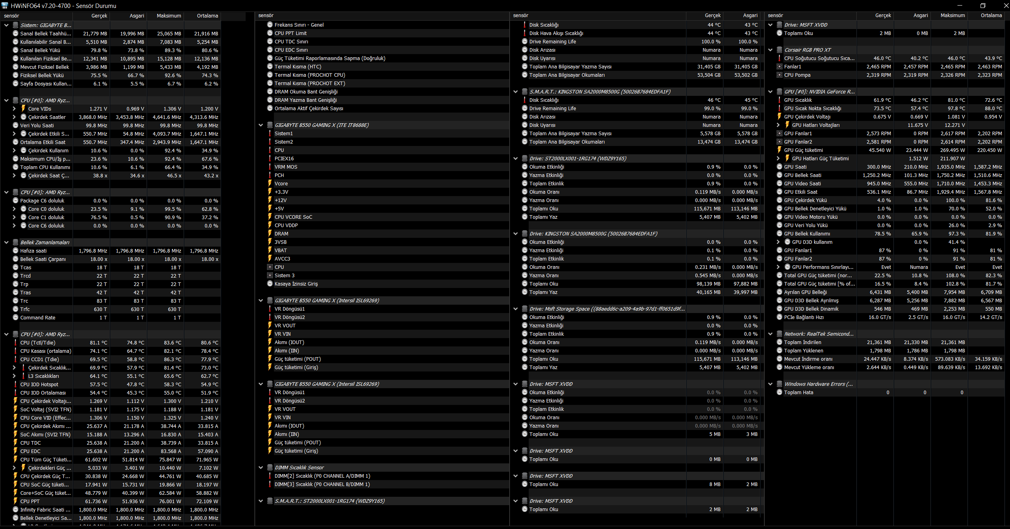Select the Drive: ST2000LX001-1RG174 group header
Screen dimensions: 1010x529
point(637,158)
